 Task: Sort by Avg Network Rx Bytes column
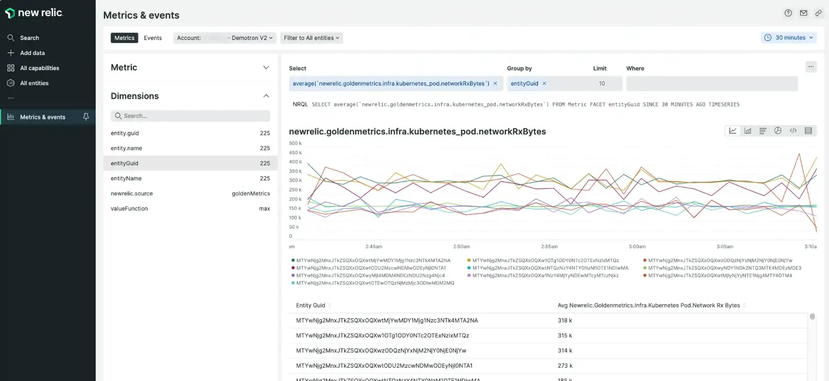(x=652, y=305)
